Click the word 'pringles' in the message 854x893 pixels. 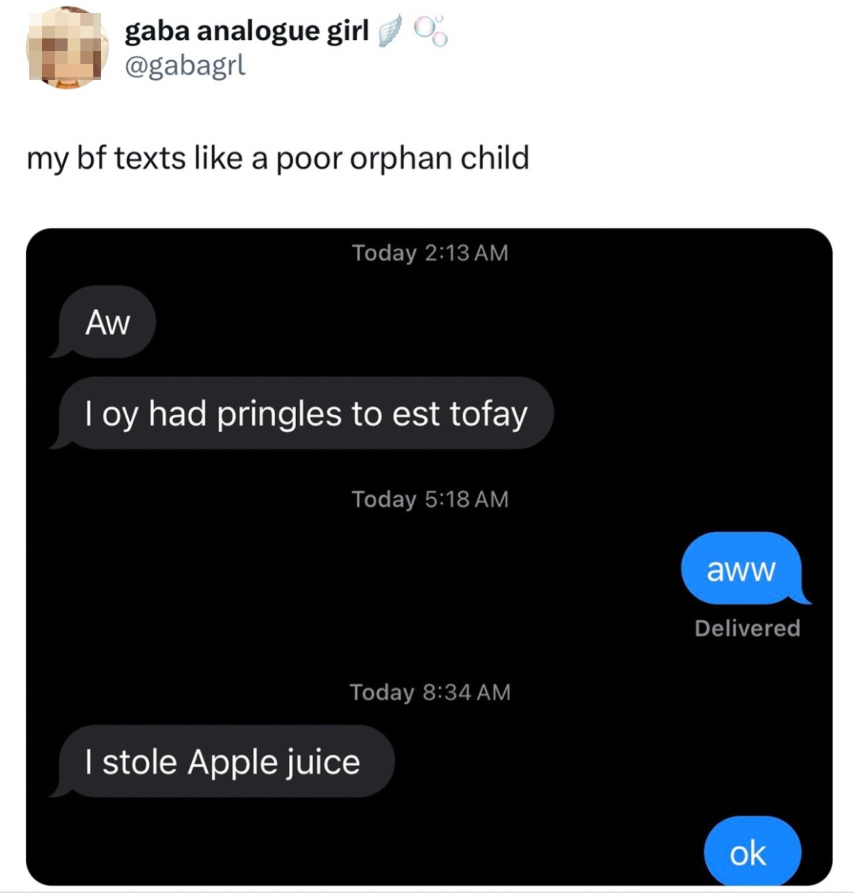tap(278, 414)
